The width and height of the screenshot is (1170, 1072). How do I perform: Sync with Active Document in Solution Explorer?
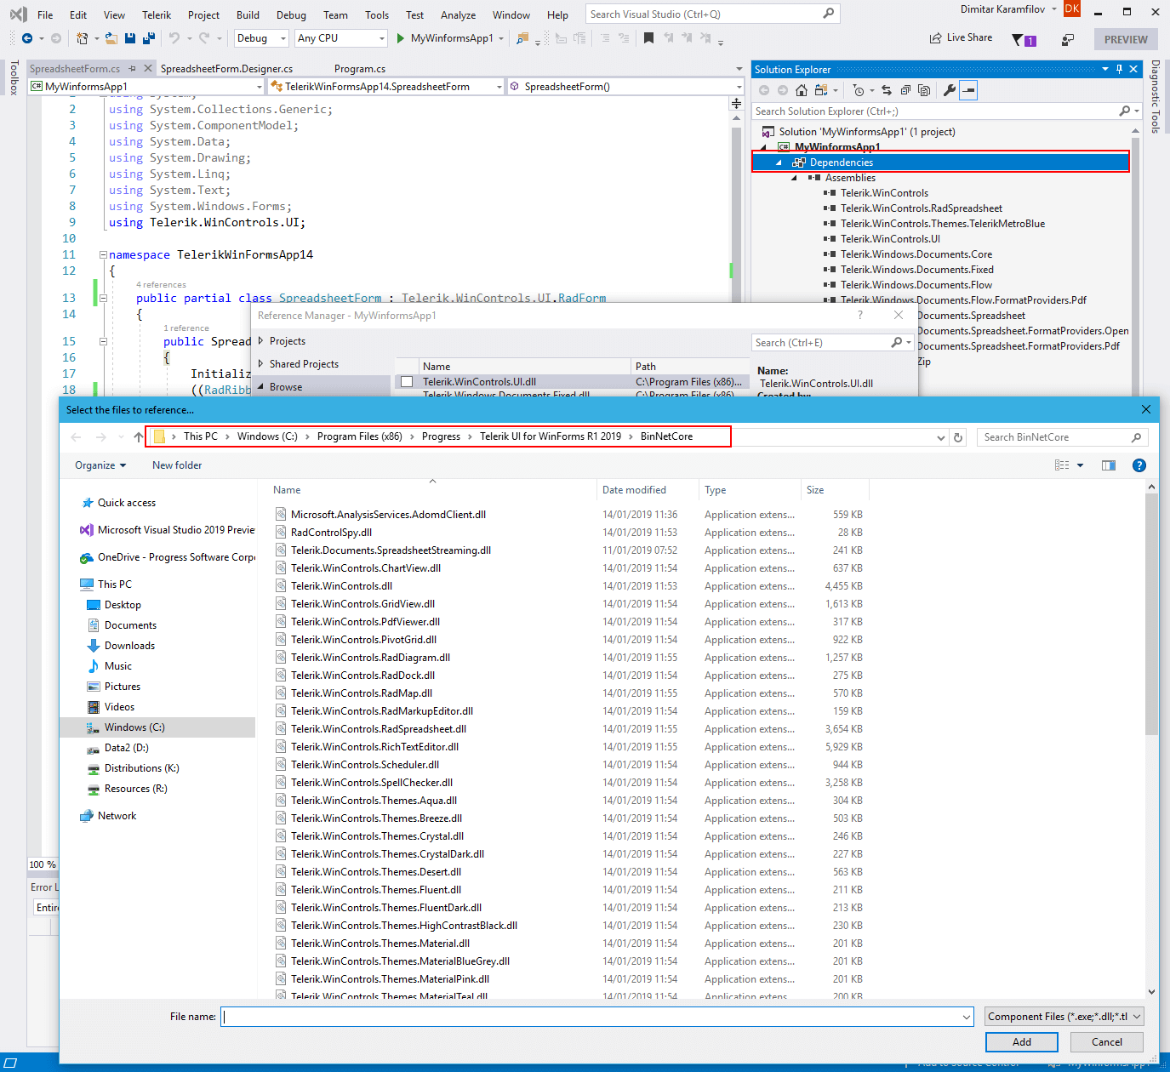887,90
